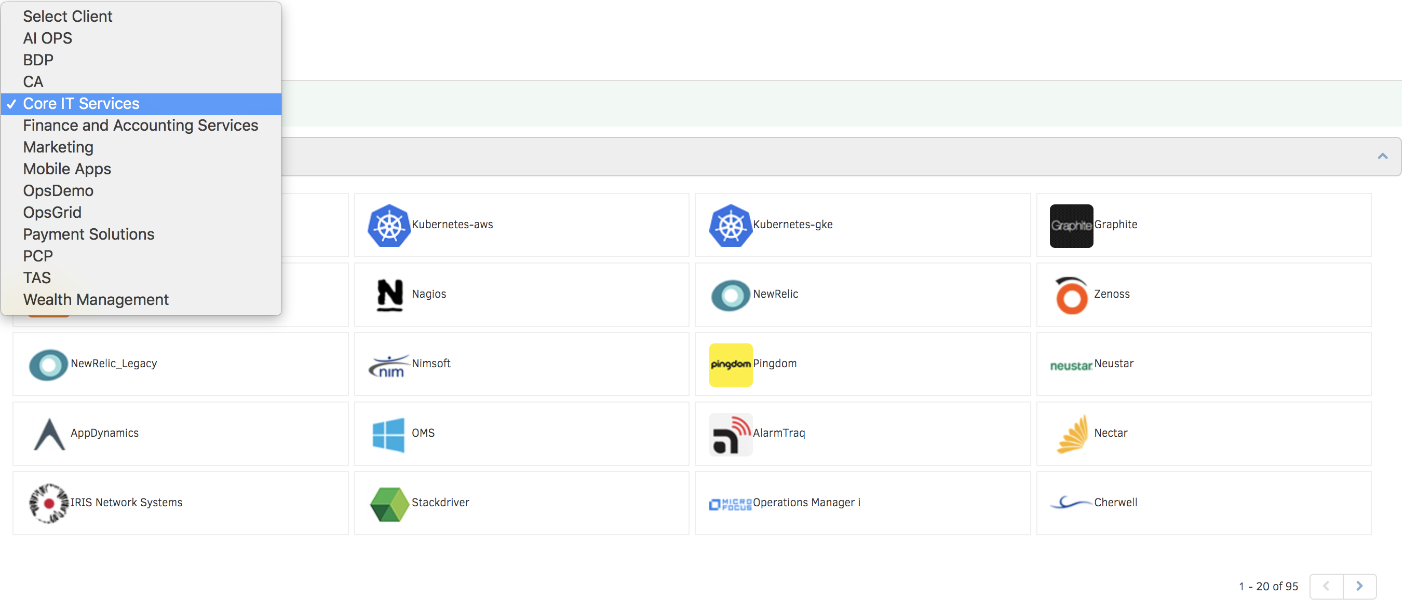Click the Kubernetes-gke wheel icon
1404x610 pixels.
(731, 226)
